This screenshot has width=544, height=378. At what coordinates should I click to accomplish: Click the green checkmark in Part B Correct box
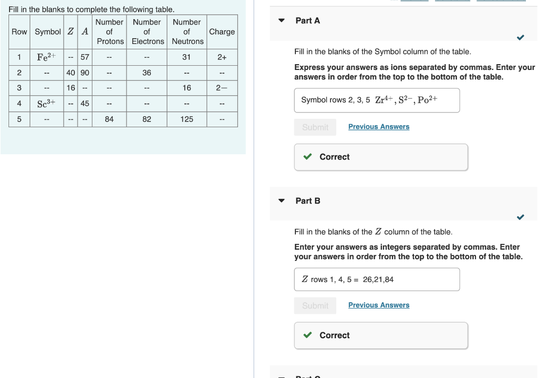(307, 335)
